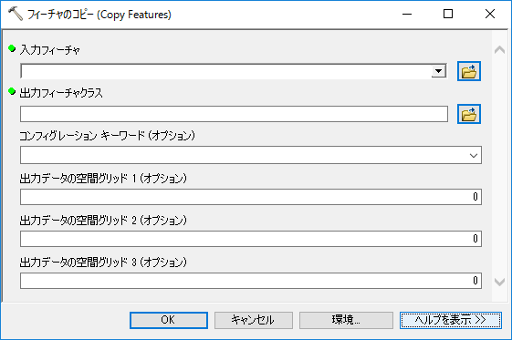Close the Copy Features dialog
512x340 pixels.
tap(490, 14)
